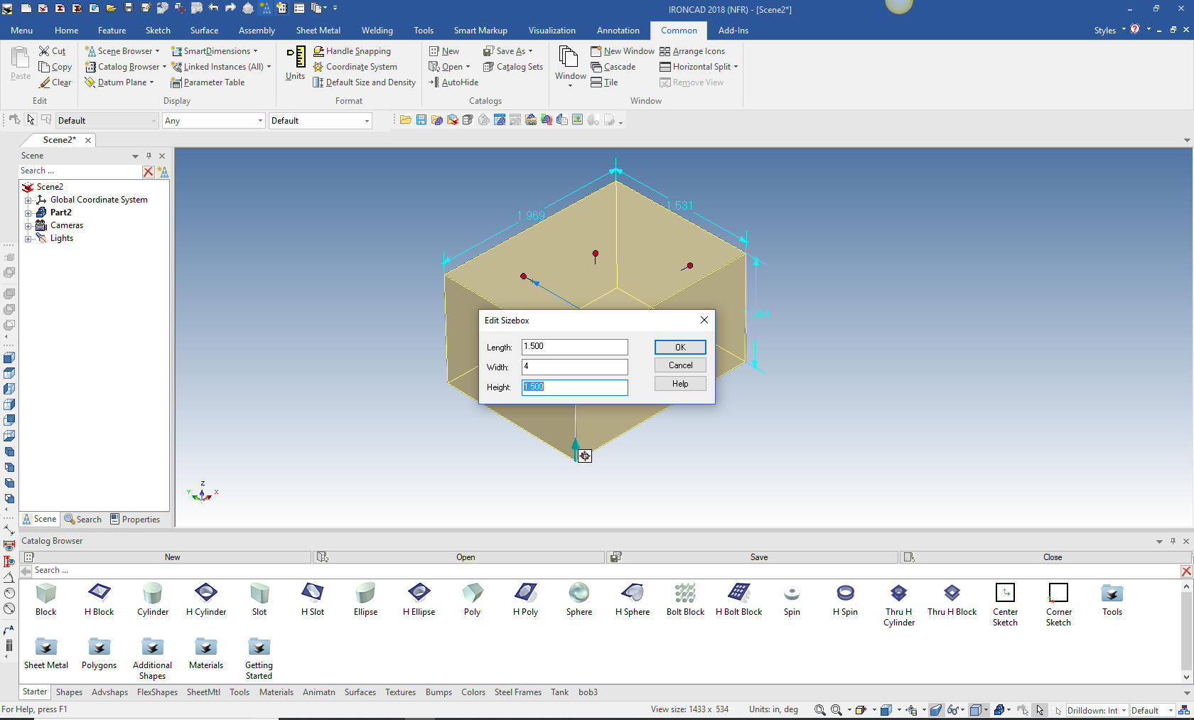Image resolution: width=1194 pixels, height=720 pixels.
Task: Select the Sphere catalog icon
Action: (579, 593)
